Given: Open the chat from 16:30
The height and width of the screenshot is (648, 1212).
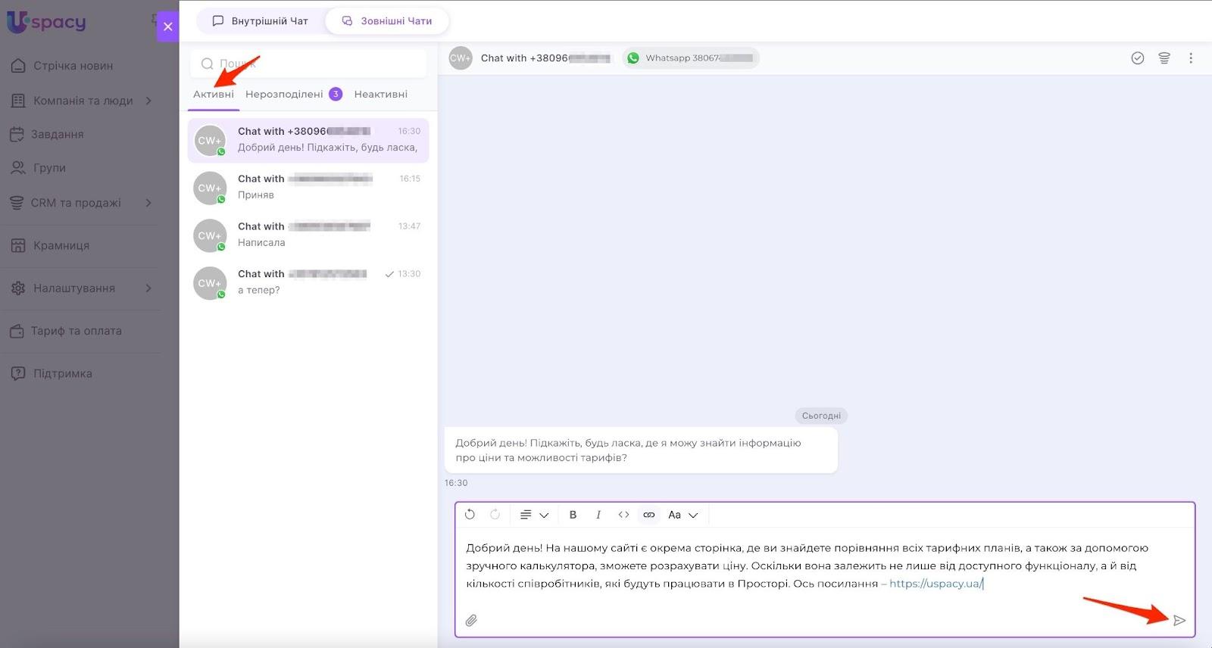Looking at the screenshot, I should (x=308, y=140).
